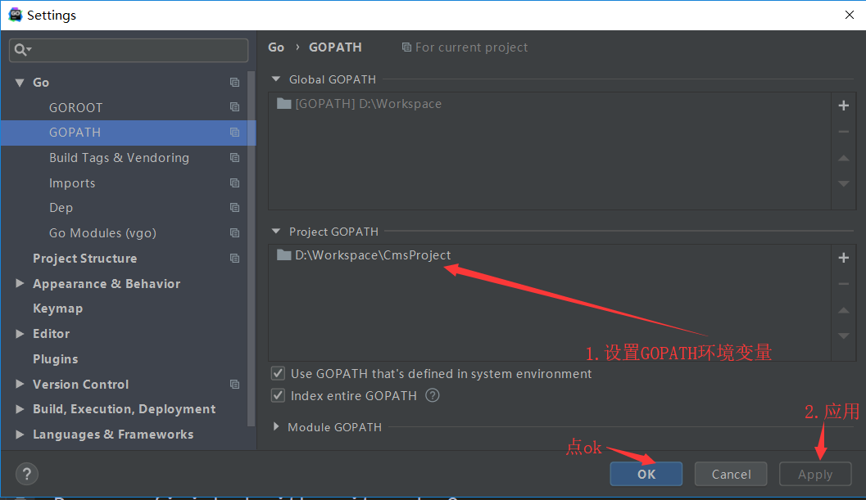This screenshot has height=500, width=866.
Task: Click the add button in Project GOPATH
Action: coord(843,258)
